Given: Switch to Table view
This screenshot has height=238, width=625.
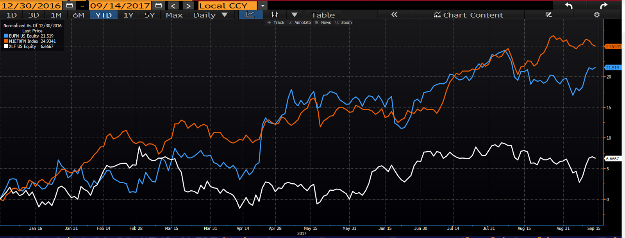Looking at the screenshot, I should click(x=323, y=15).
